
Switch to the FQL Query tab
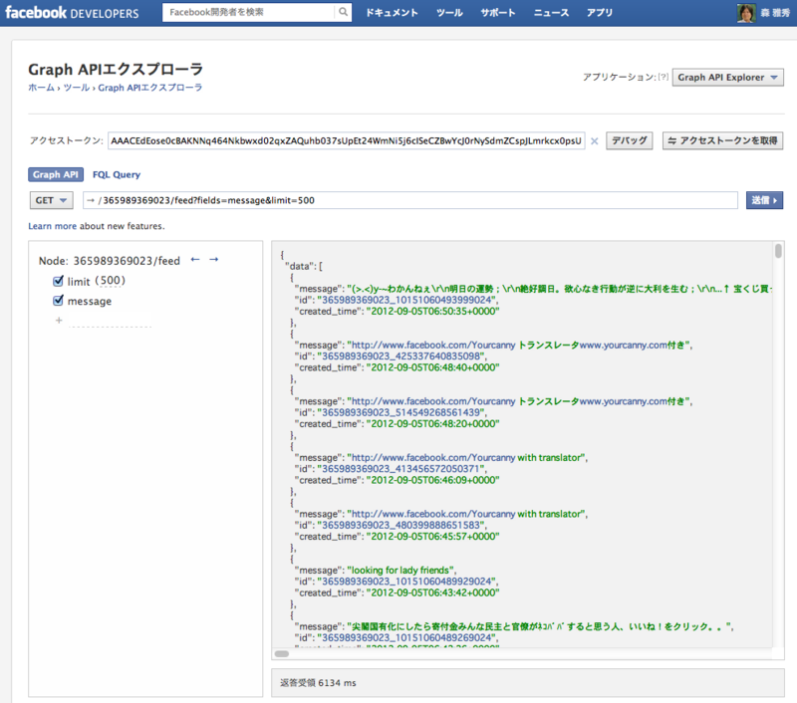[117, 174]
